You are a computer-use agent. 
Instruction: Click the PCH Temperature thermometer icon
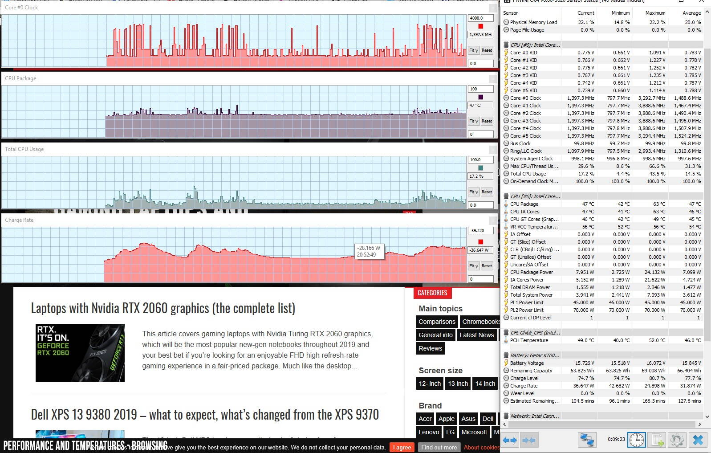click(x=506, y=340)
